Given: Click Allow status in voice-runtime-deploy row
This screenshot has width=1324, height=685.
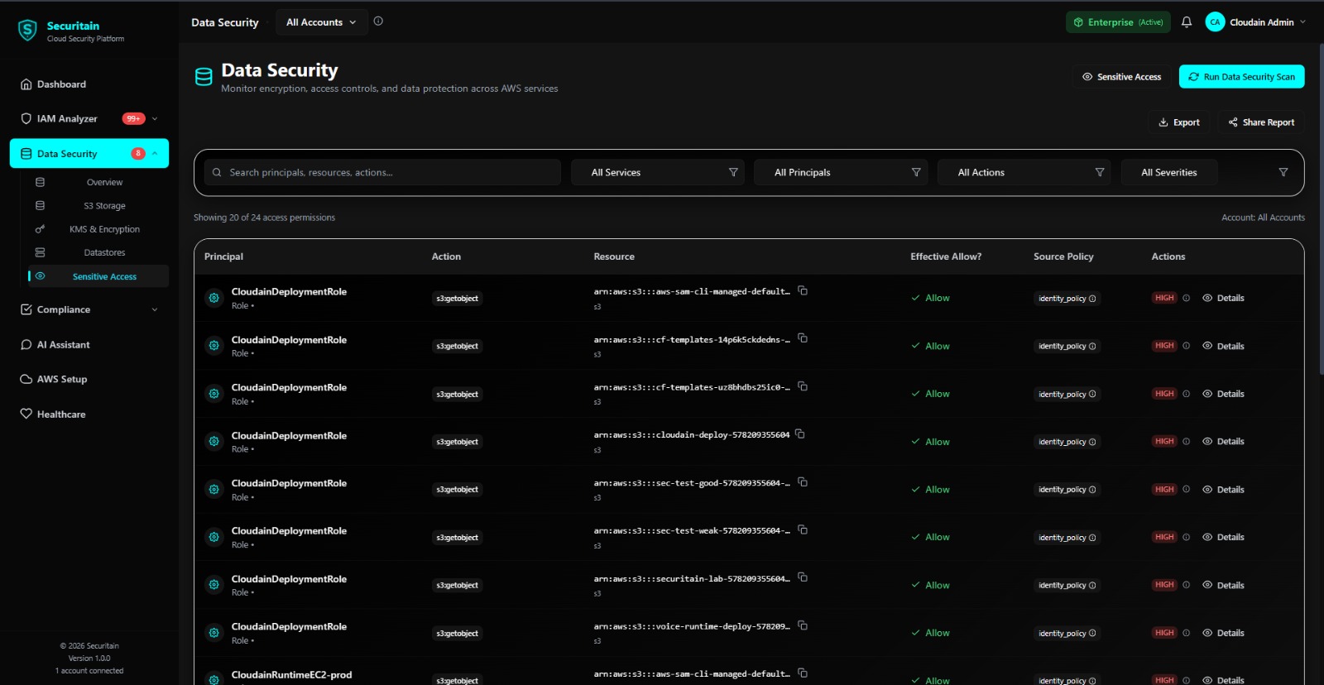Looking at the screenshot, I should pyautogui.click(x=930, y=633).
